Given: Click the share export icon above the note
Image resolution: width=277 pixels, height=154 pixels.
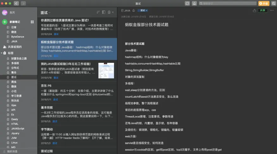Looking at the screenshot, I should coord(254,10).
